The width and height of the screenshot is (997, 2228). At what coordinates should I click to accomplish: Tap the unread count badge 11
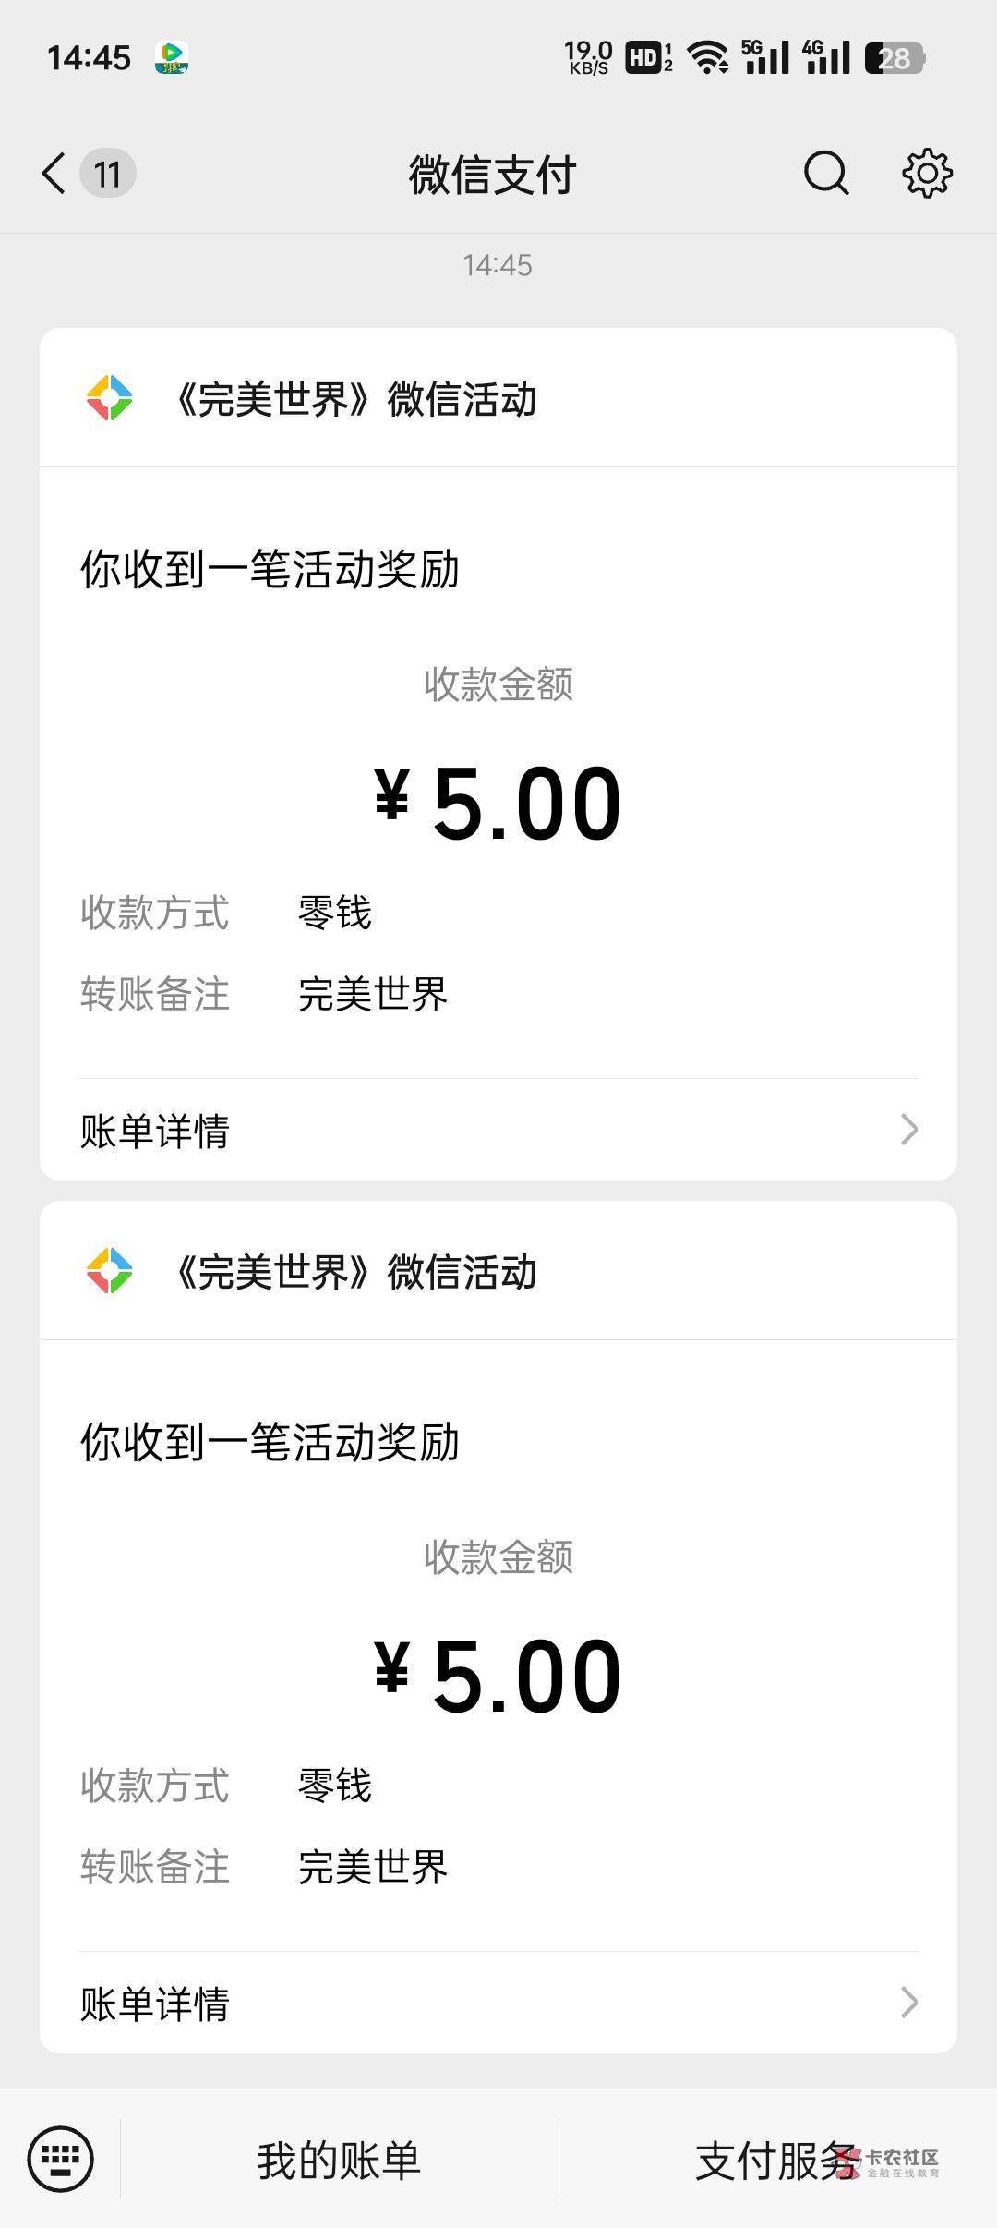[108, 174]
